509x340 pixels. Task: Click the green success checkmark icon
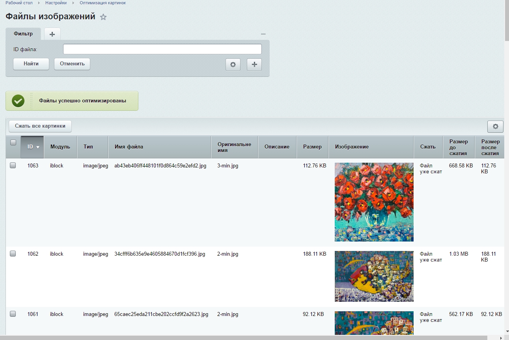tap(18, 101)
